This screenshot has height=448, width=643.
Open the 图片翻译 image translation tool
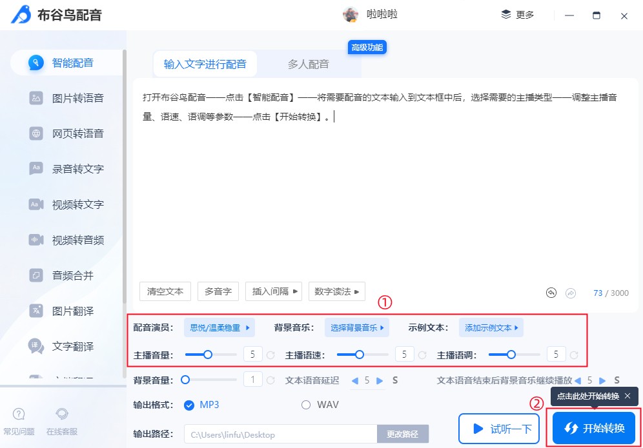[58, 311]
